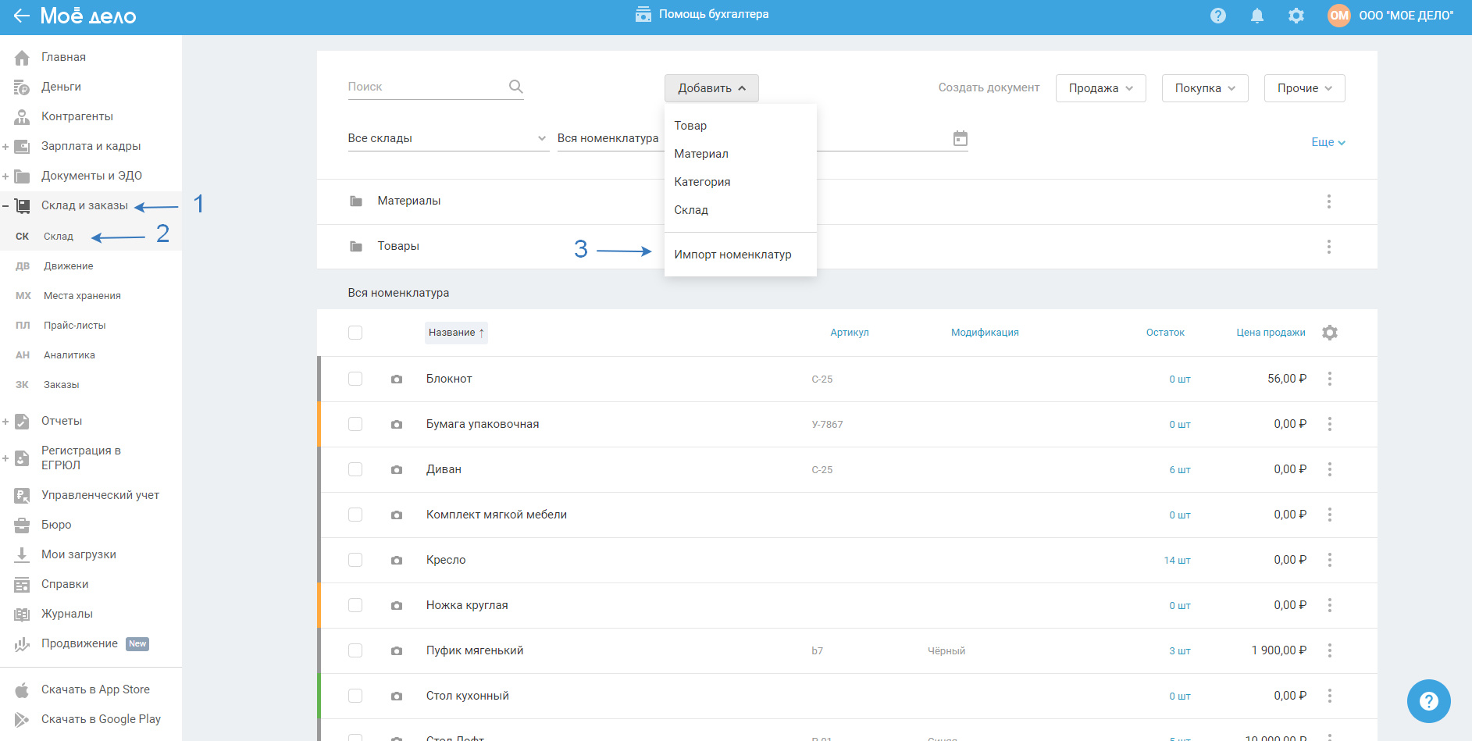Check the box for Пуфик мягенький

point(355,650)
